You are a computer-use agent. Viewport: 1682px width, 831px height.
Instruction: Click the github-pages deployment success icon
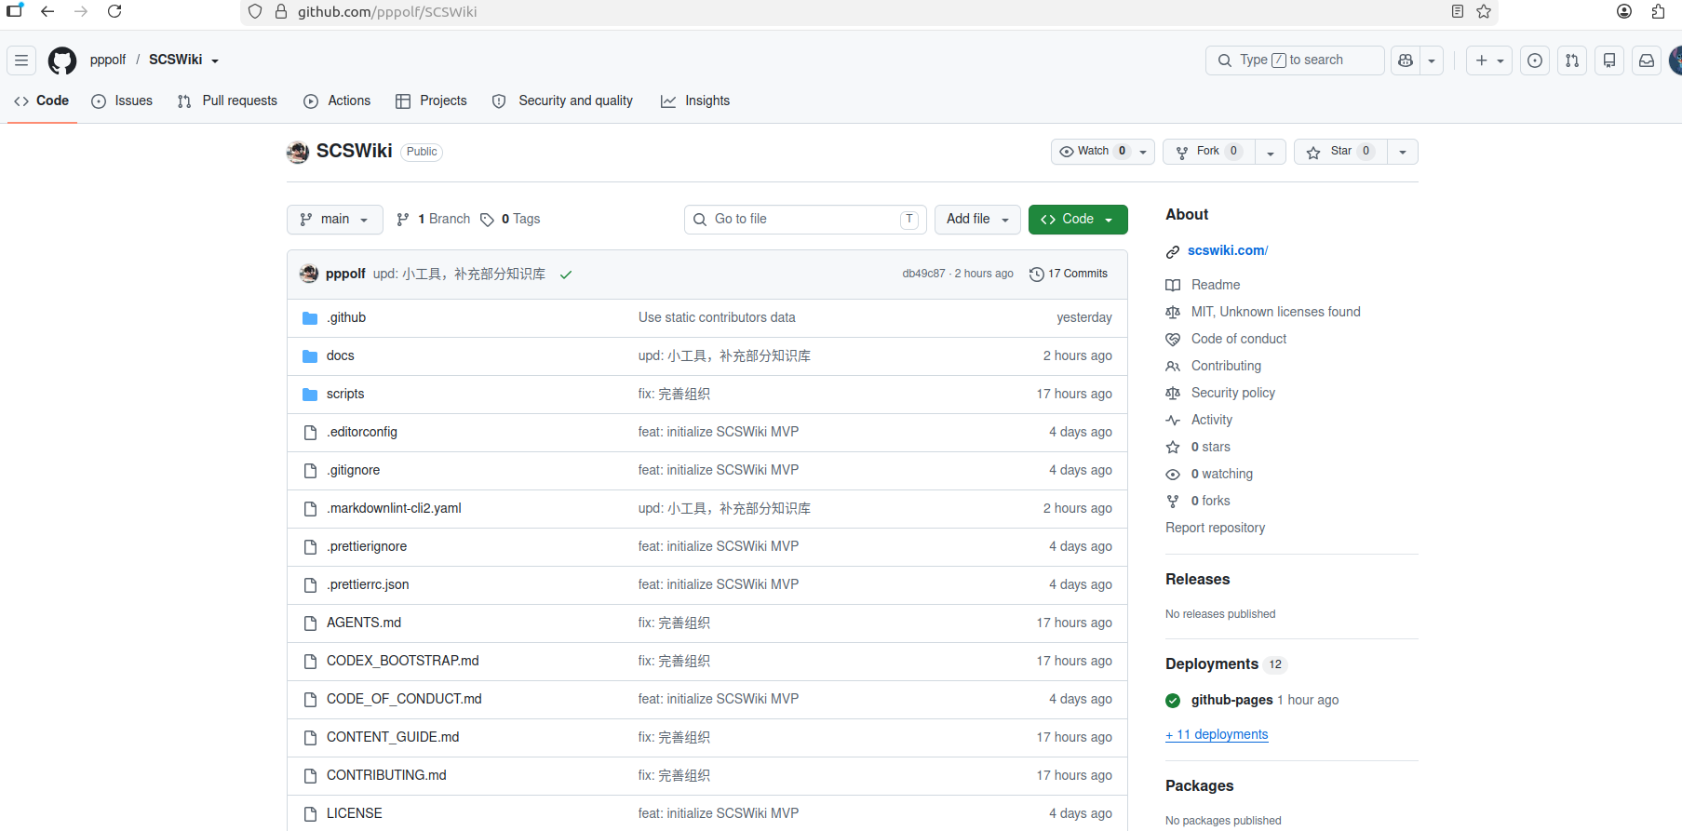click(1173, 701)
